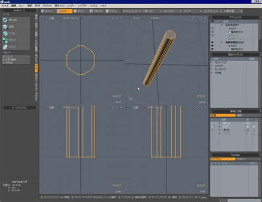
Task: Click the ツールプロパティ panel header
Action: (x=19, y=108)
